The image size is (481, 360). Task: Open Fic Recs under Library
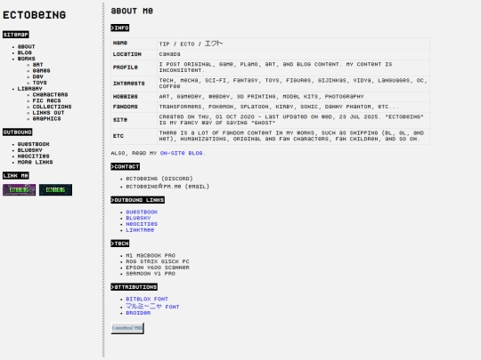tap(46, 100)
